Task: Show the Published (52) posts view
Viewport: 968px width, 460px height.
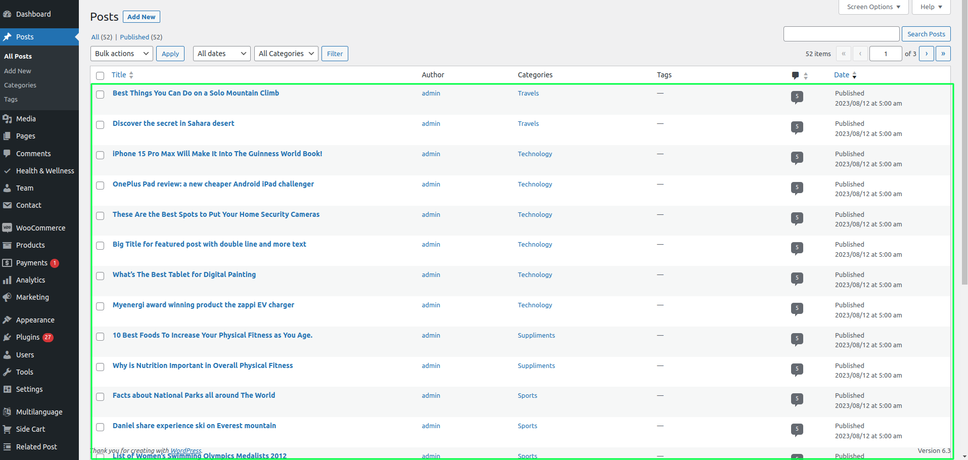Action: 141,37
